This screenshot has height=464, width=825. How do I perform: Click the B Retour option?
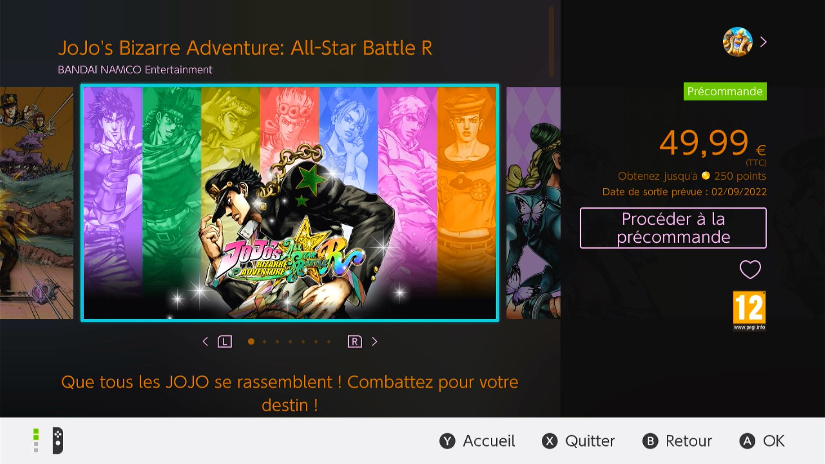677,441
